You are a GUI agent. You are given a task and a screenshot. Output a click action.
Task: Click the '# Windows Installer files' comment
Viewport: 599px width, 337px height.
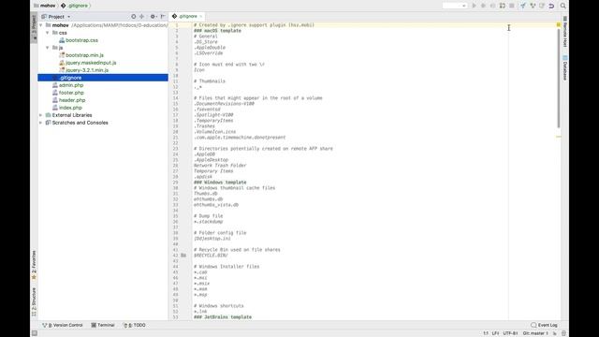(226, 267)
